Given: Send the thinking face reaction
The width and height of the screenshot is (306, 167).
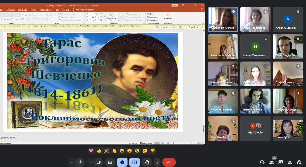Looking at the screenshot, I should 145,151.
